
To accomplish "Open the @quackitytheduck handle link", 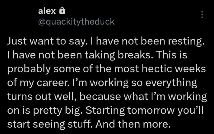I will coord(76,22).
